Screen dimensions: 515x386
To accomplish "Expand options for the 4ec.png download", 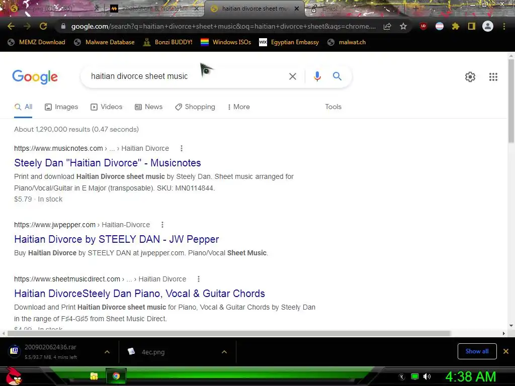I will pyautogui.click(x=224, y=352).
